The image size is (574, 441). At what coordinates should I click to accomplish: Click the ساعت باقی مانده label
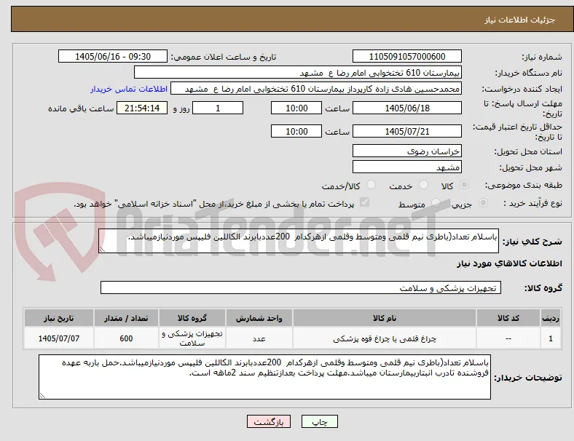(81, 108)
